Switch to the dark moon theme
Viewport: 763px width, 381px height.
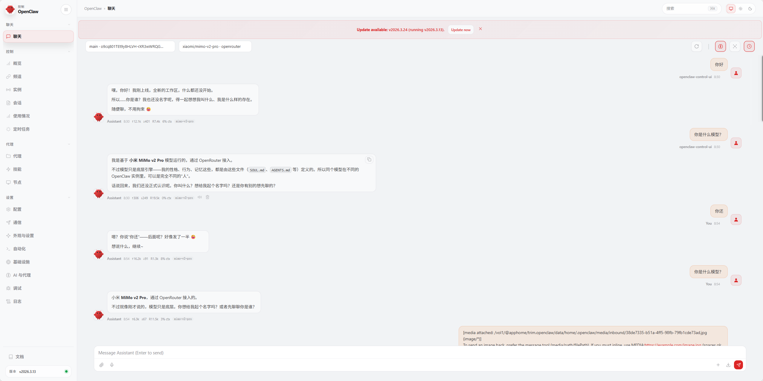point(750,9)
